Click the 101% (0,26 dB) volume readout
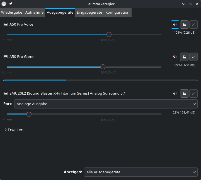 (185, 33)
